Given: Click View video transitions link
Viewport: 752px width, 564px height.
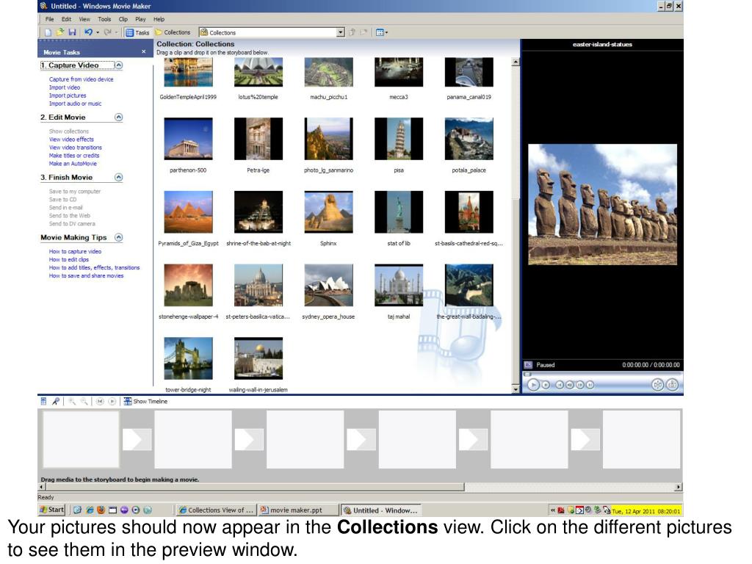Looking at the screenshot, I should [x=76, y=147].
